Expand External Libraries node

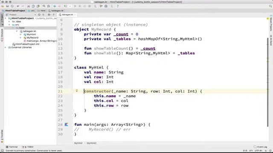6,47
